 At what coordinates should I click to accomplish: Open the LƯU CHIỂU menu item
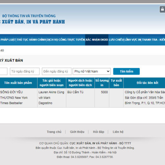point(116,40)
